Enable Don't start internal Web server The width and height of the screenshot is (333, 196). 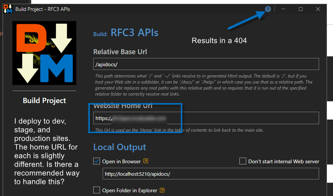pyautogui.click(x=243, y=161)
